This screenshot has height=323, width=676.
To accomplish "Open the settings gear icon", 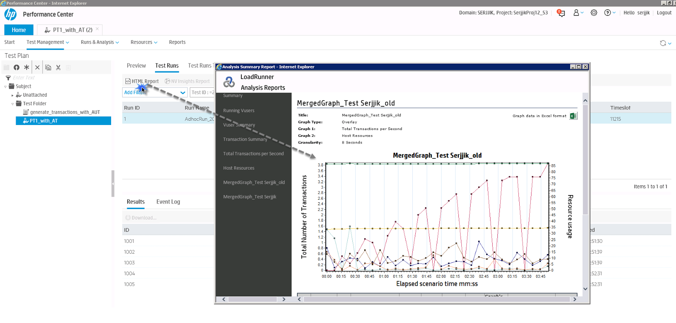I will click(x=594, y=13).
